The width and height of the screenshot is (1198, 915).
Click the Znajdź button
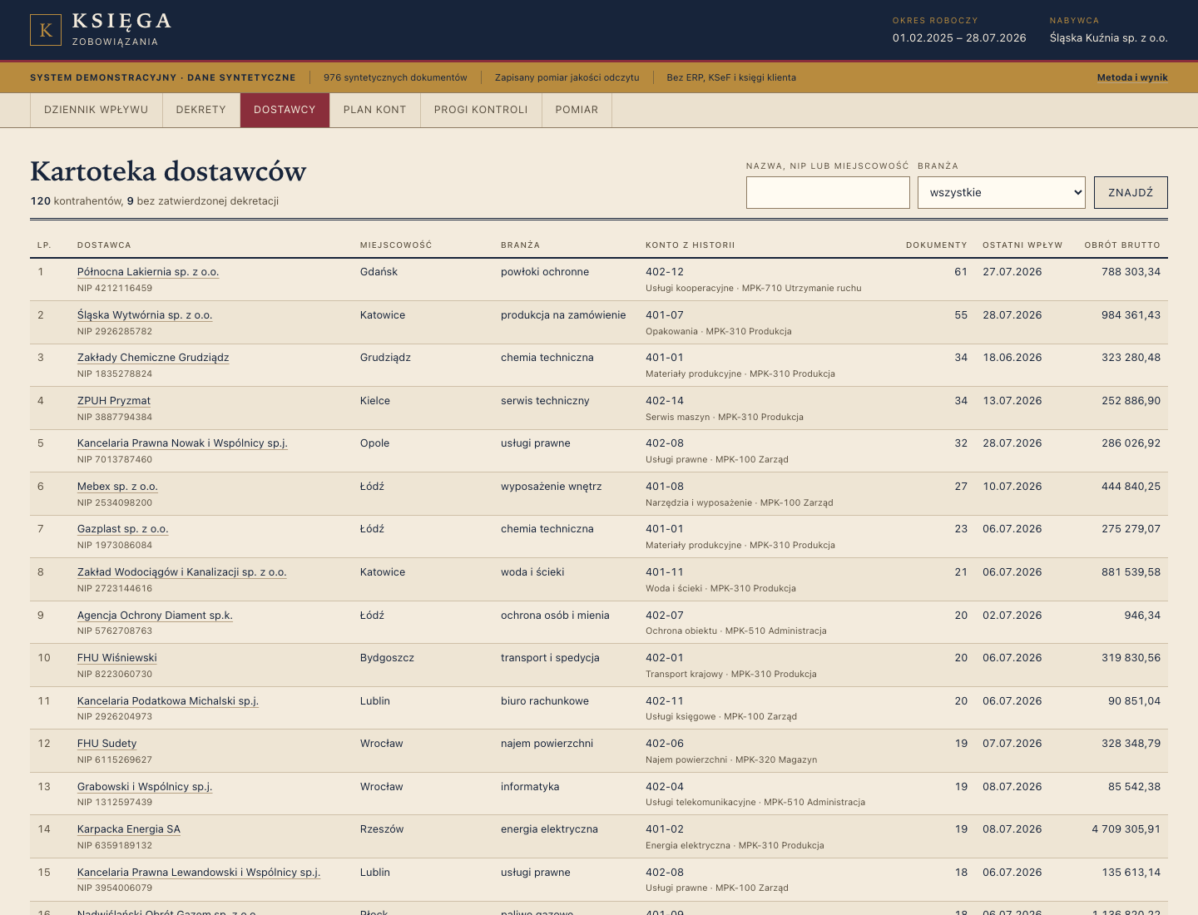[x=1131, y=192]
